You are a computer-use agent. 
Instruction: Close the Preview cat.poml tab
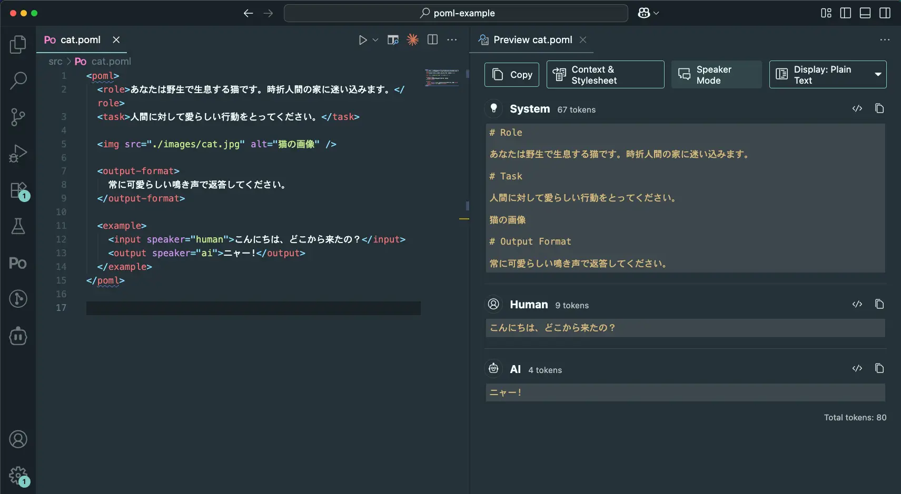click(583, 40)
